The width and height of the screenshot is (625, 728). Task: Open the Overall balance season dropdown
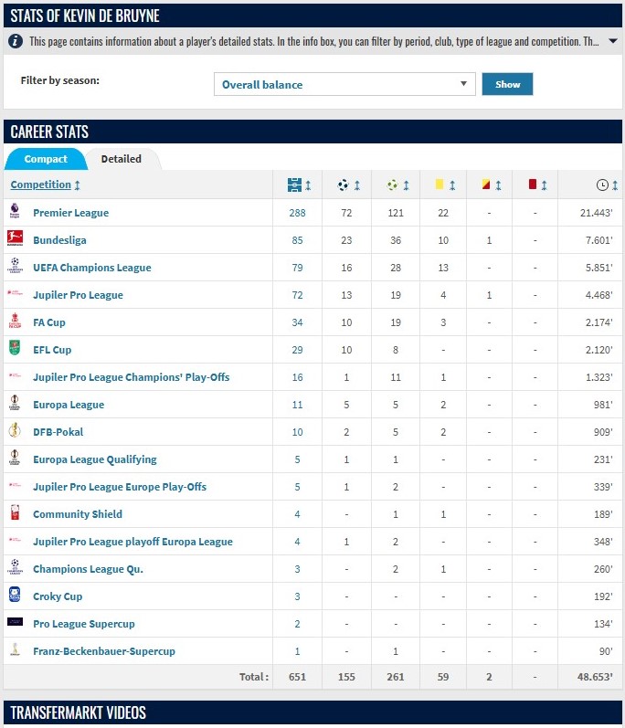[x=344, y=85]
